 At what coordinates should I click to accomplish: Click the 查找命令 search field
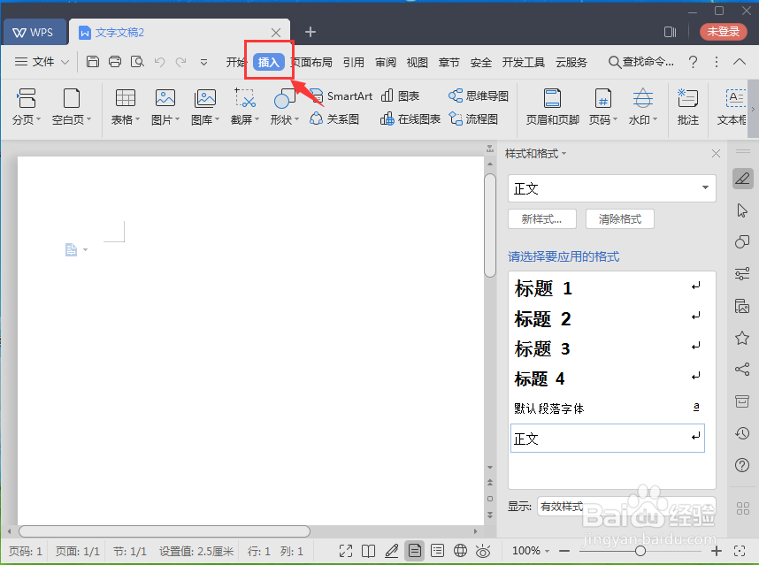click(x=641, y=62)
